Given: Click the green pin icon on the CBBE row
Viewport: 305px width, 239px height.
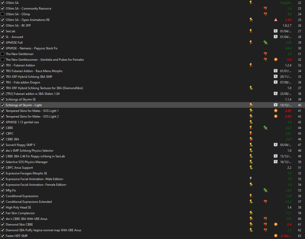Looking at the screenshot, I should pyautogui.click(x=265, y=128).
